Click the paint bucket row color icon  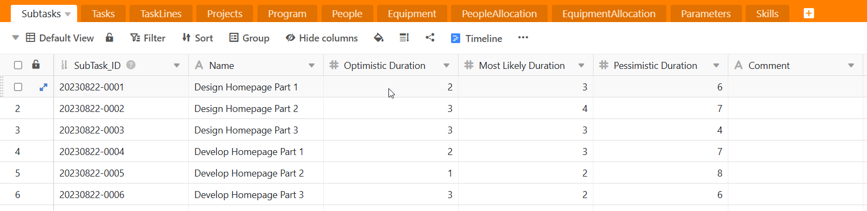point(379,38)
